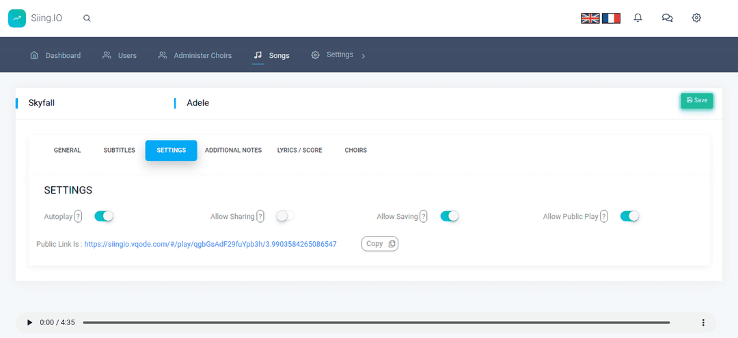Click the 'Public Link Is :' label

pos(59,244)
